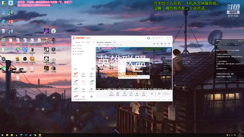Click the first toolbar icon above the preview
The image size is (244, 137).
tap(154, 44)
